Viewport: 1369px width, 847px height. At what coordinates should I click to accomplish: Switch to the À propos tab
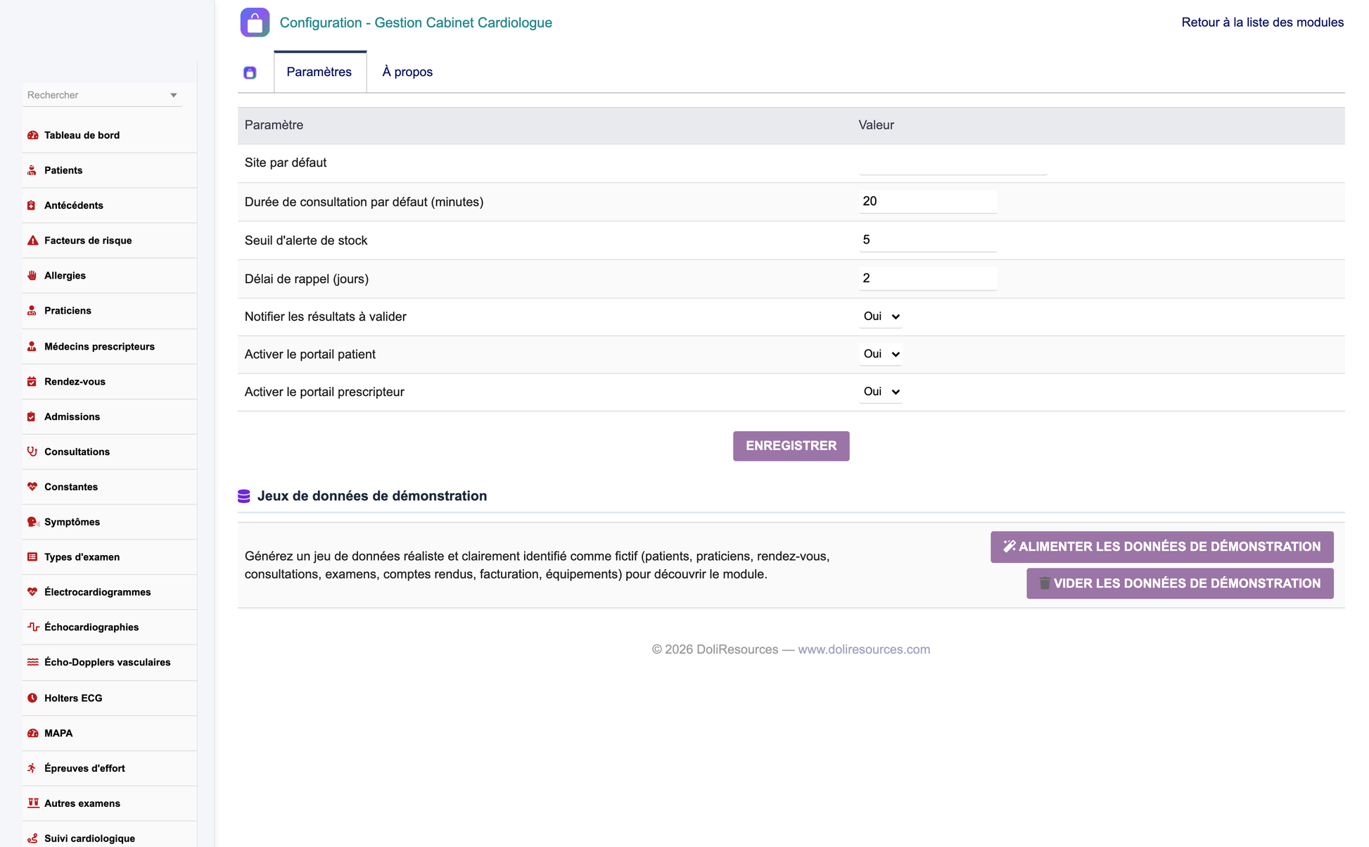click(x=407, y=72)
